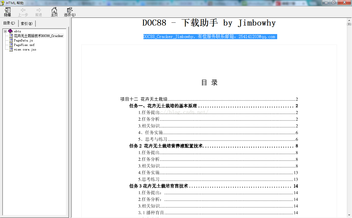Expand the ebts tree node

click(5, 31)
